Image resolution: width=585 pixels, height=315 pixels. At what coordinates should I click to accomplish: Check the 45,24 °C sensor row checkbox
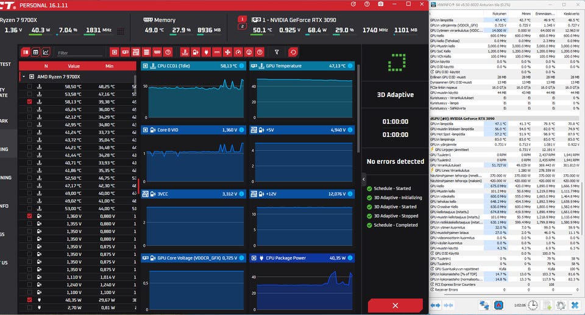click(29, 109)
